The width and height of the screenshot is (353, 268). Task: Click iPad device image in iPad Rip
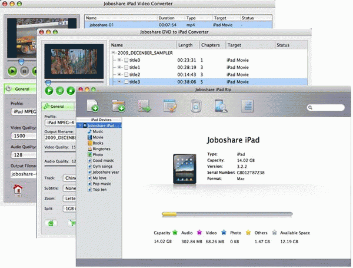(185, 169)
